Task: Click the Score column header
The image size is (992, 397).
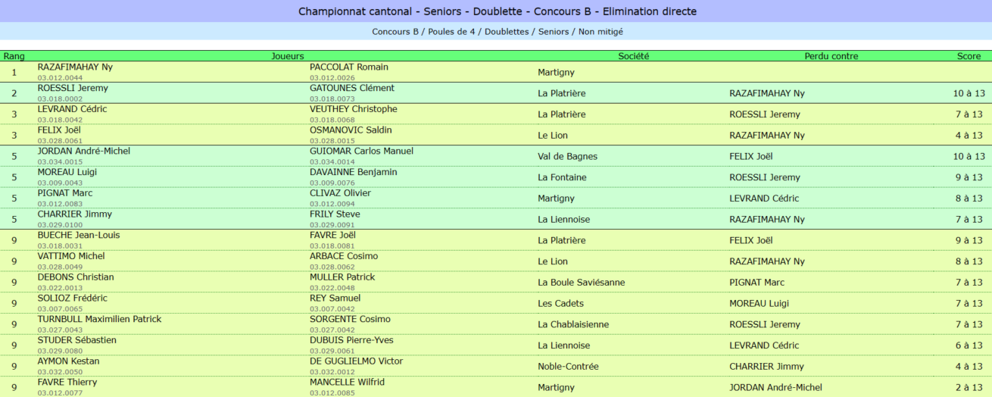Action: (969, 56)
